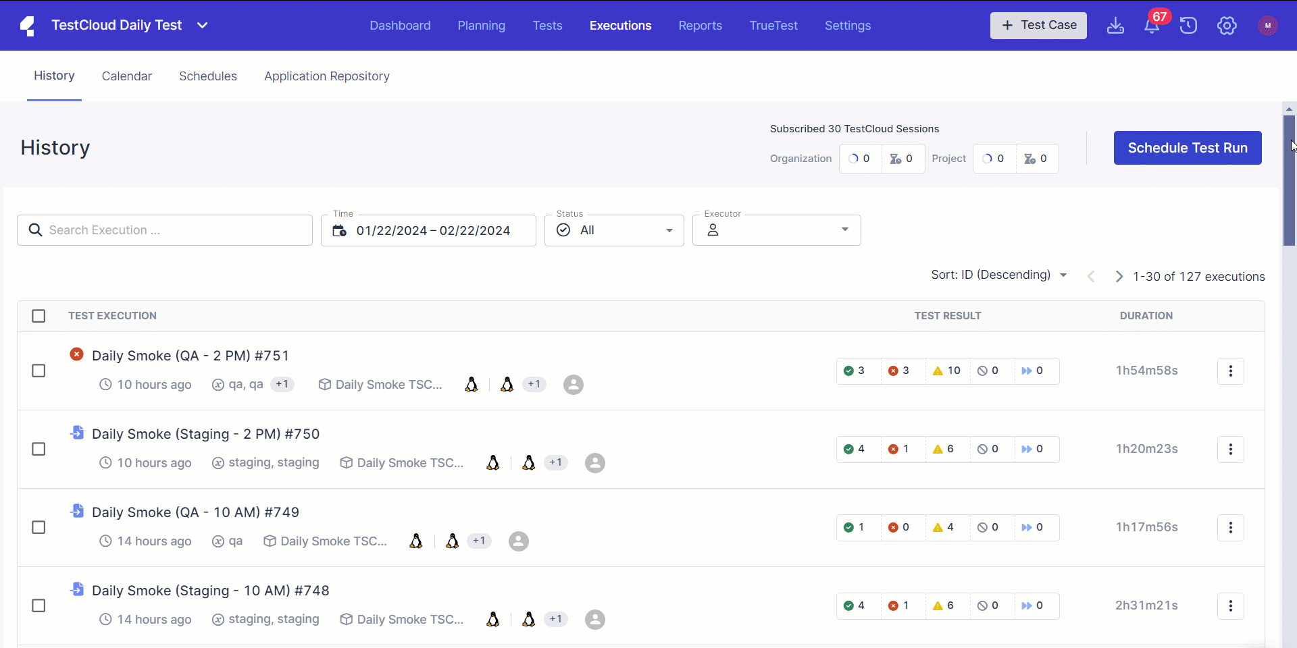
Task: Expand +1 environments badge on #749
Action: 480,541
